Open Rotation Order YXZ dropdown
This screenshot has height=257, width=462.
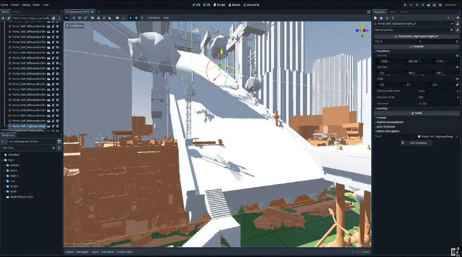click(439, 97)
